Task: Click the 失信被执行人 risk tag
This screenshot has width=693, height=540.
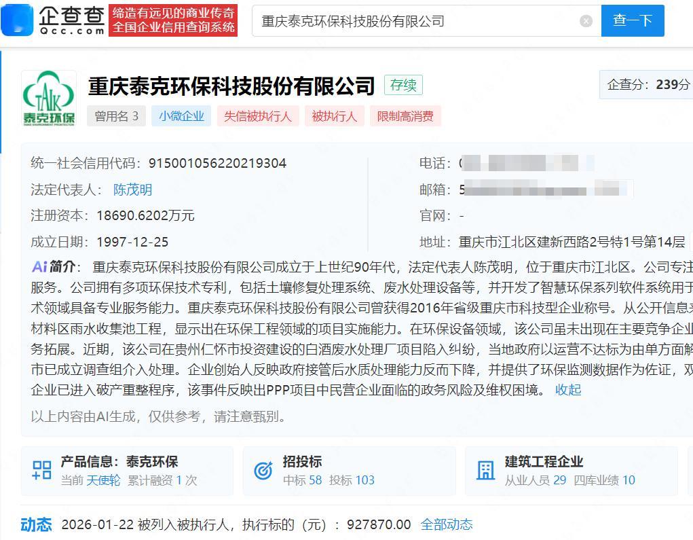Action: 259,115
